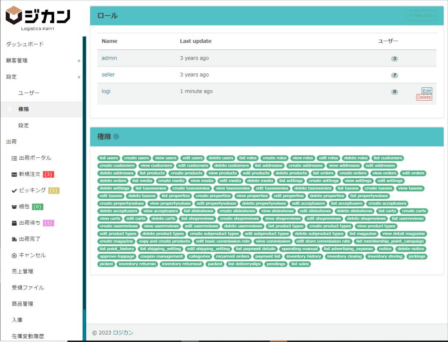Click the info icon beside 権限 heading
The image size is (448, 342).
click(x=116, y=137)
